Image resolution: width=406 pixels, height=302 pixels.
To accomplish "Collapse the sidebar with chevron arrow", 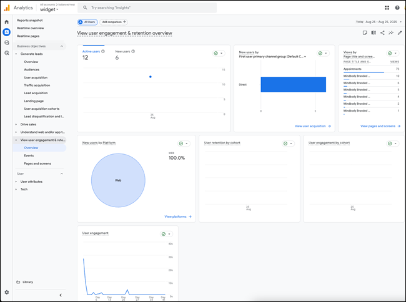I will point(61,295).
